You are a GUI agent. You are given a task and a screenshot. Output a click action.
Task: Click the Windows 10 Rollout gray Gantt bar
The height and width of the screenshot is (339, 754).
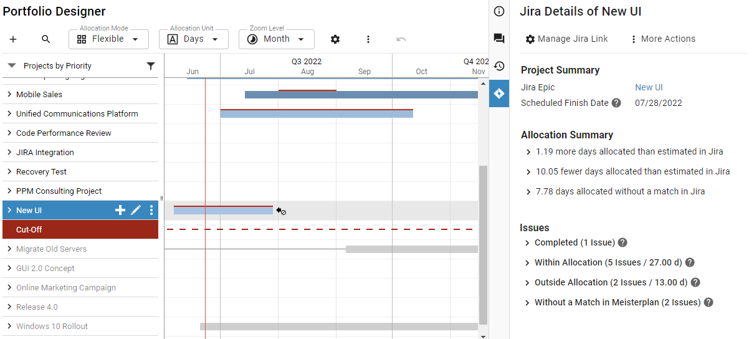[339, 327]
